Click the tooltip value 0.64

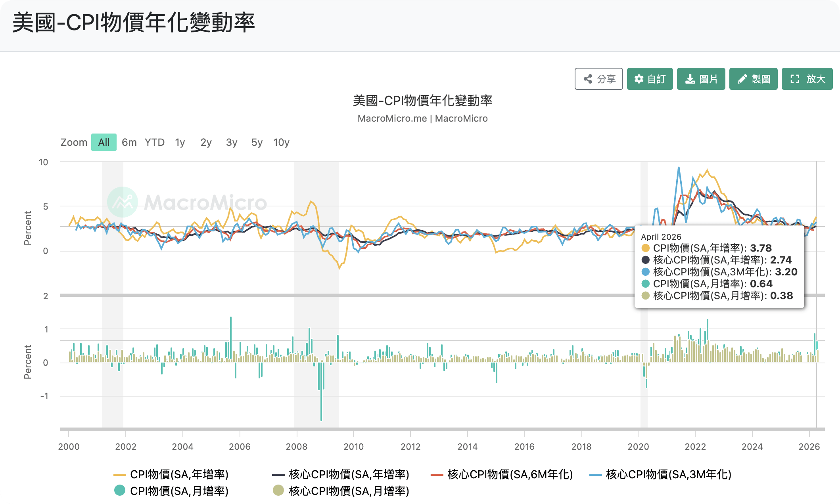point(761,284)
